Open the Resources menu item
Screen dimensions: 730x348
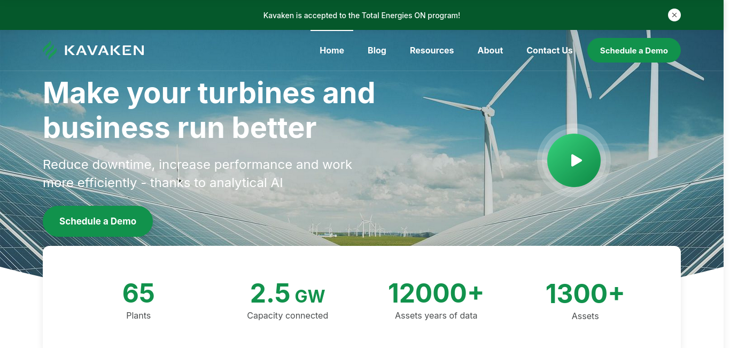click(x=432, y=50)
